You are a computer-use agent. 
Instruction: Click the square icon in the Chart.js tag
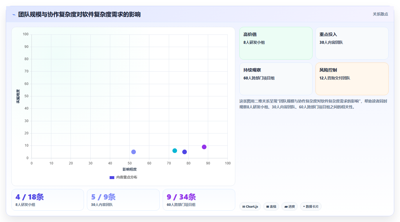(x=244, y=207)
